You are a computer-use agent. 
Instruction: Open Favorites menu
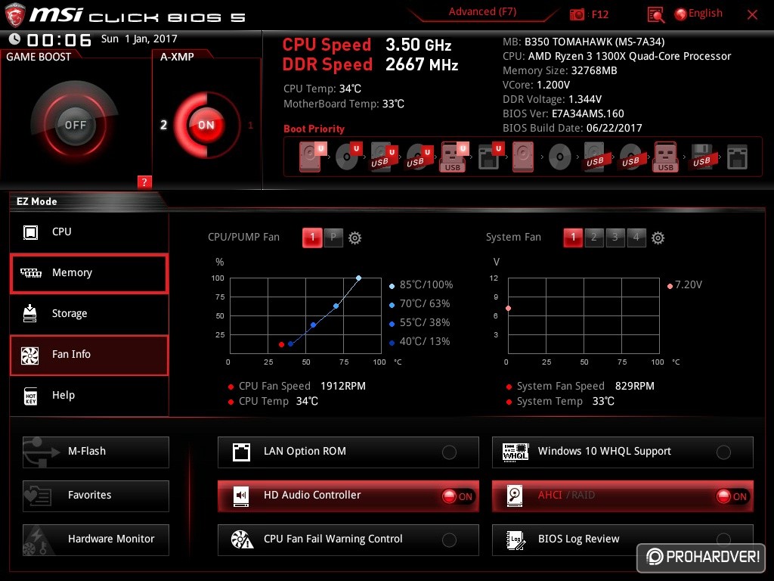(x=96, y=496)
